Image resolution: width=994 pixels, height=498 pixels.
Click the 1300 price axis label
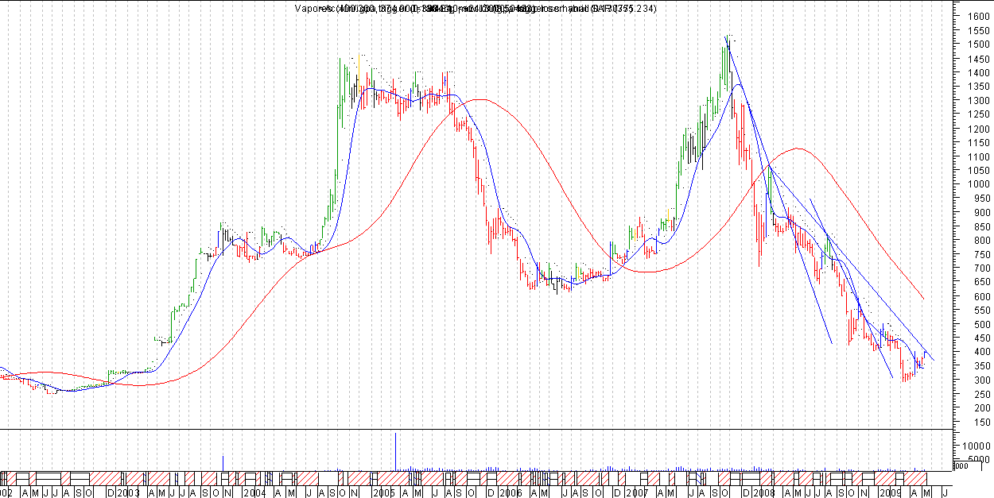click(x=979, y=101)
